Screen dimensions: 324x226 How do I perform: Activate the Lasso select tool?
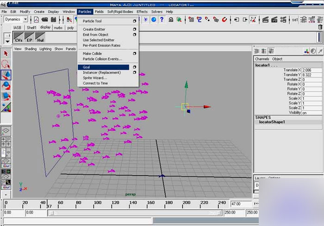[6, 65]
